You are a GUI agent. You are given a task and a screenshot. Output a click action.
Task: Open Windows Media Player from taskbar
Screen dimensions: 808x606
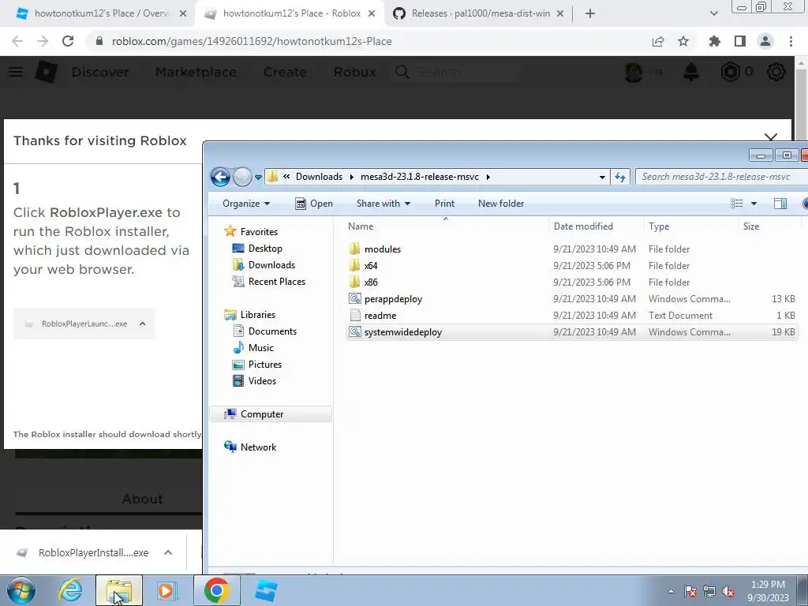point(166,590)
